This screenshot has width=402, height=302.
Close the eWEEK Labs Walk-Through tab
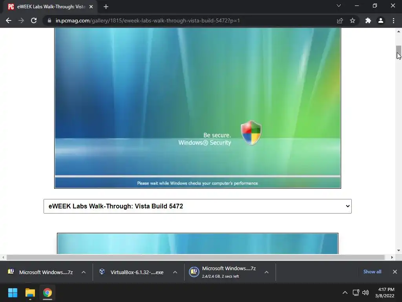coord(91,7)
